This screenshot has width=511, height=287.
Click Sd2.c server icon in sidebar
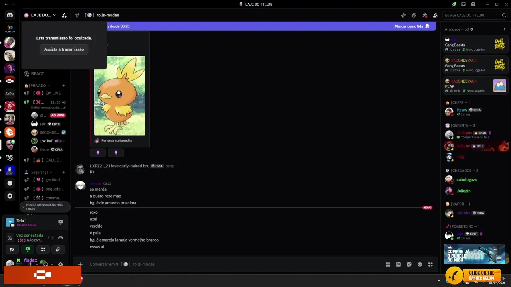pos(10,94)
